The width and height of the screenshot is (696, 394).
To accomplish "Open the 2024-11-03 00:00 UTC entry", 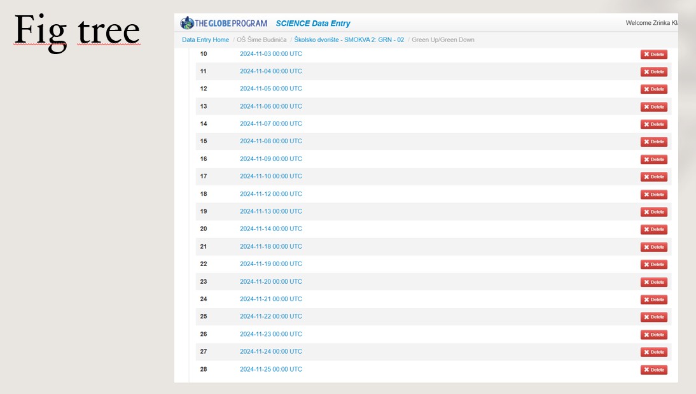I will 270,54.
